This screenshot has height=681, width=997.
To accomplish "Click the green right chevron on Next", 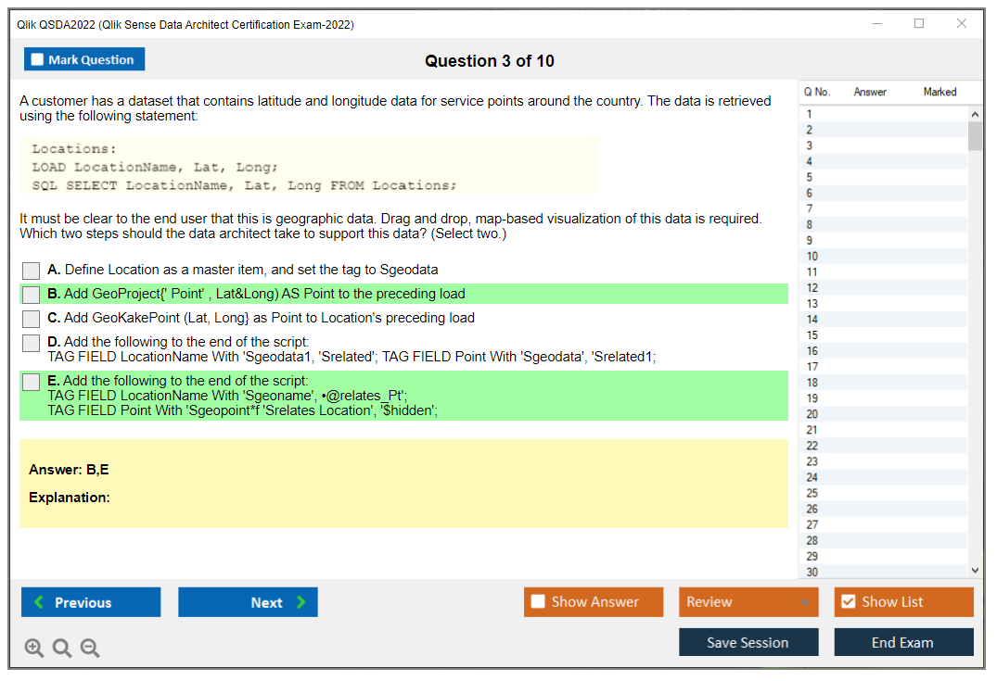I will (300, 602).
